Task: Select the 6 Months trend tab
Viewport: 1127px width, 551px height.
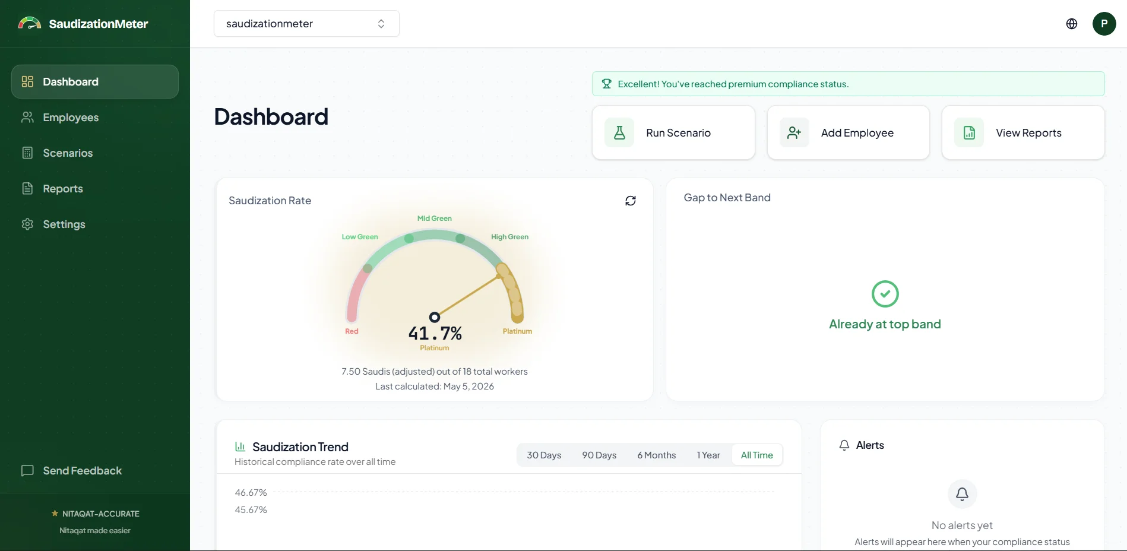Action: tap(657, 455)
